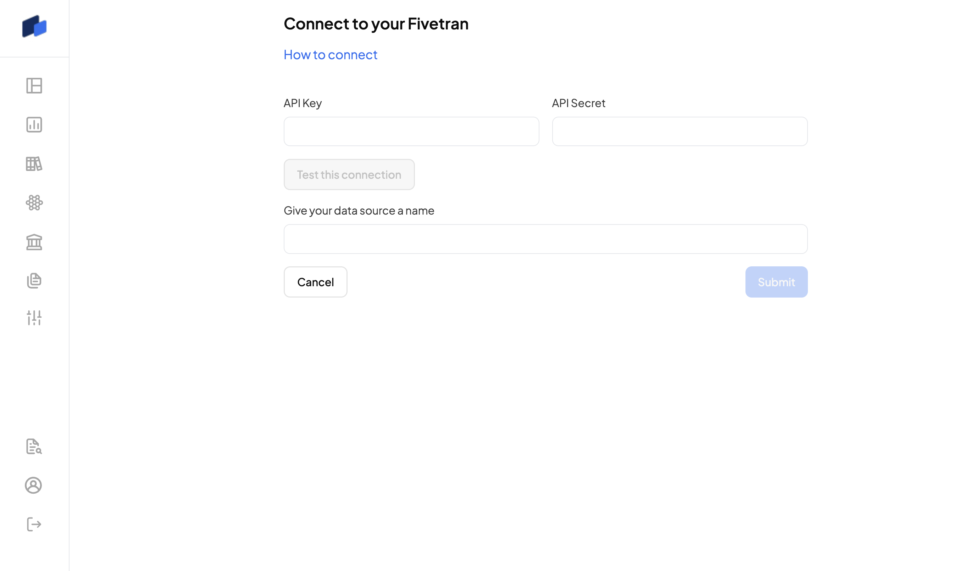
Task: Focus the API Secret input field
Action: pyautogui.click(x=680, y=132)
